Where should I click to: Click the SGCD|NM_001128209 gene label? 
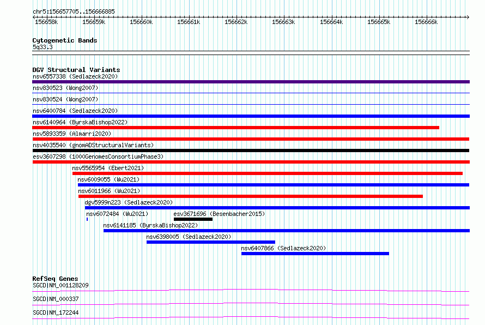click(x=60, y=285)
